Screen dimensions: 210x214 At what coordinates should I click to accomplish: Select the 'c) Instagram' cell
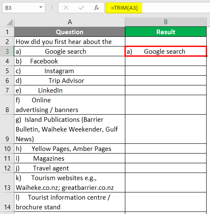[x=69, y=71]
